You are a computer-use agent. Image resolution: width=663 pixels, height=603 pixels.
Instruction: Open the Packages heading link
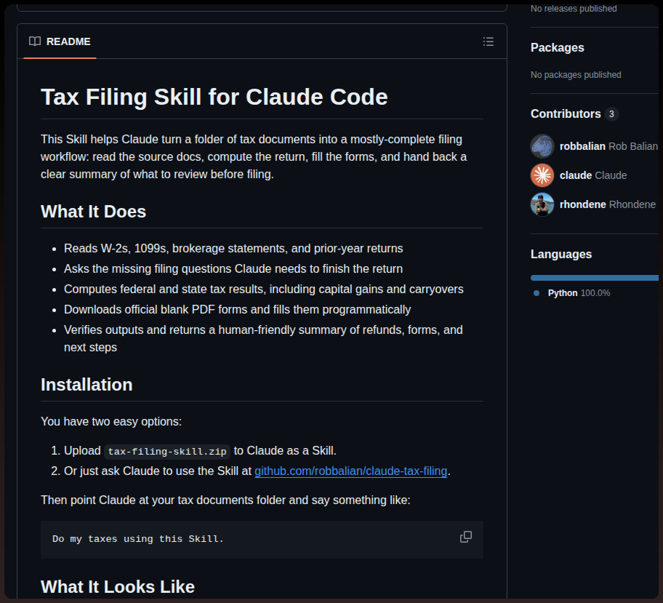click(558, 48)
